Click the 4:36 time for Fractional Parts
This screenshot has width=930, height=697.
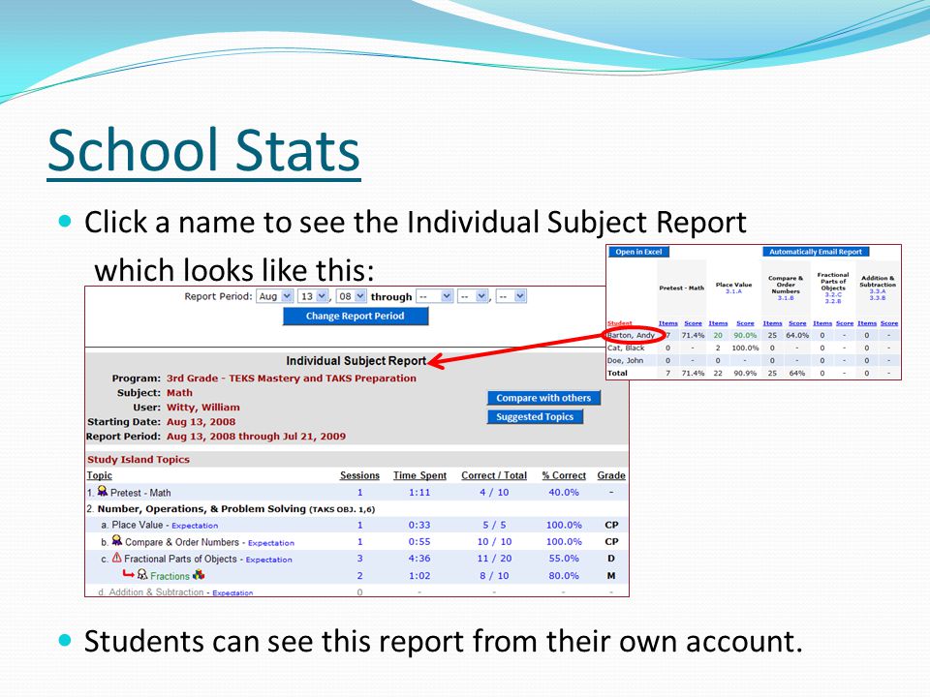(419, 559)
